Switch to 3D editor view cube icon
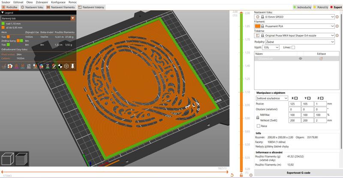 (x=7, y=159)
